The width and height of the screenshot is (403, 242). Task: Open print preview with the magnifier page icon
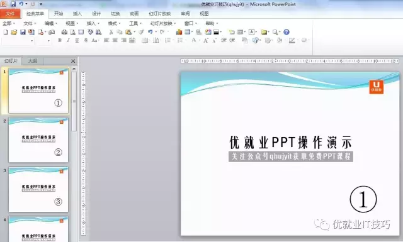73,32
